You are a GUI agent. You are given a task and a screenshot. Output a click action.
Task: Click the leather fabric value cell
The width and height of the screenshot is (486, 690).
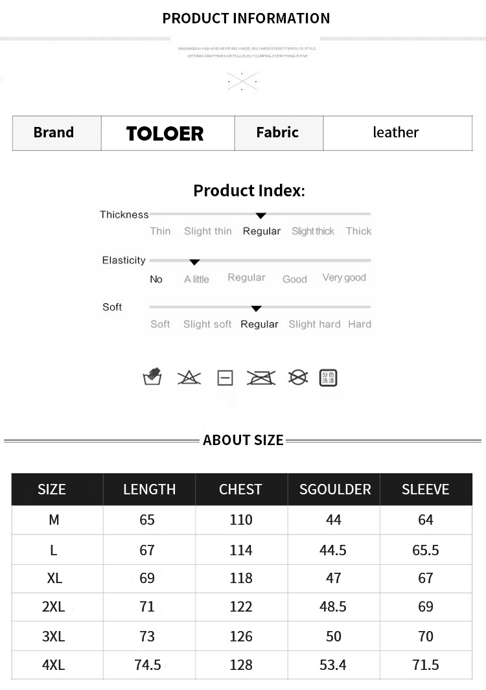396,133
